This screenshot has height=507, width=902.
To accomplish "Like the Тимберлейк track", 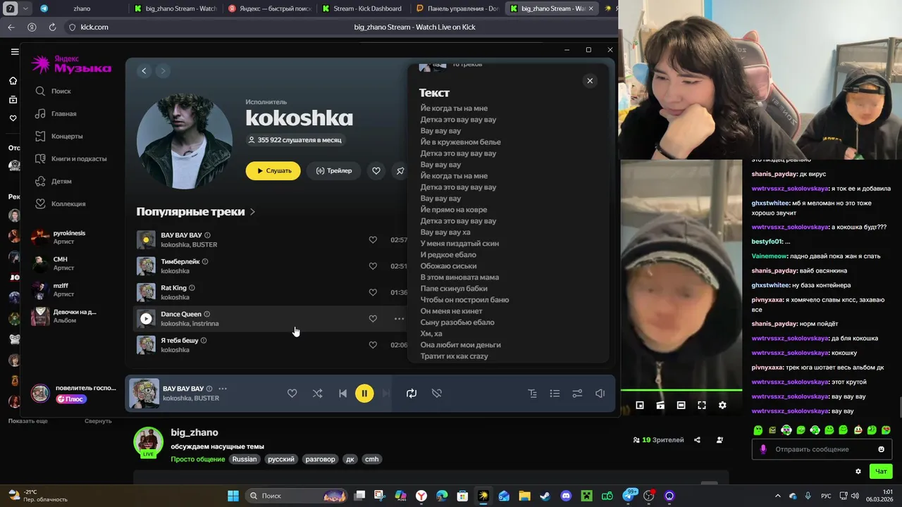I will [373, 266].
